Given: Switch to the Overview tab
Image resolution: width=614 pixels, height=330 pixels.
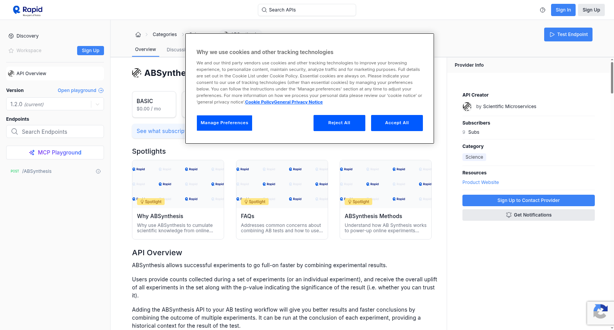Looking at the screenshot, I should pos(145,49).
